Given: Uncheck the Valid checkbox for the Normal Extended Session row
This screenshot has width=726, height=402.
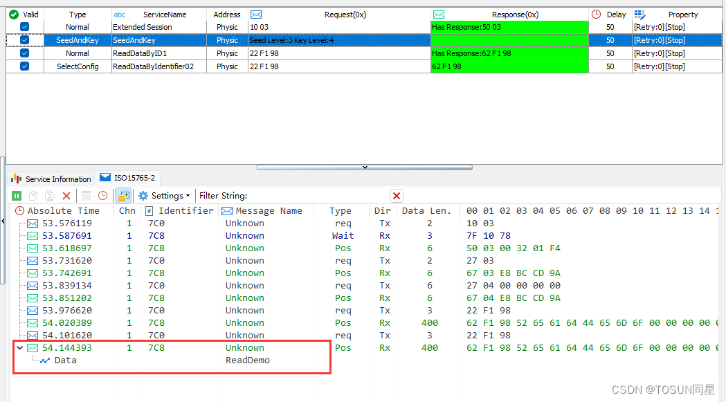Looking at the screenshot, I should pos(25,27).
